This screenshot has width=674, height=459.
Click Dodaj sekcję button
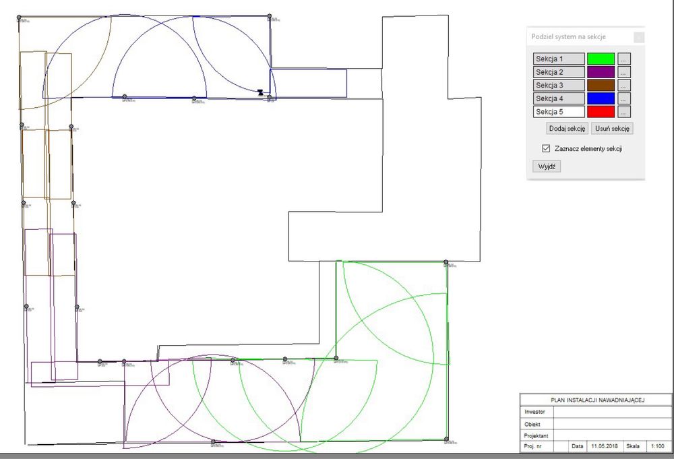pyautogui.click(x=567, y=129)
